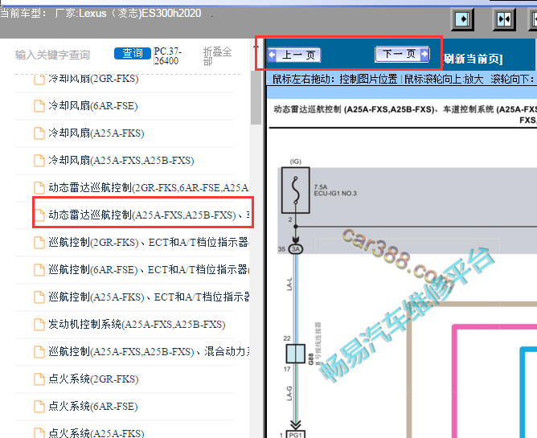Click 折叠全部 to collapse all
This screenshot has height=438, width=537.
[x=217, y=55]
